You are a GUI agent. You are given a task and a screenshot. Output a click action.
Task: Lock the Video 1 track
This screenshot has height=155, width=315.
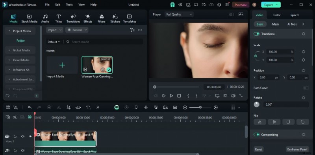[x=15, y=137]
